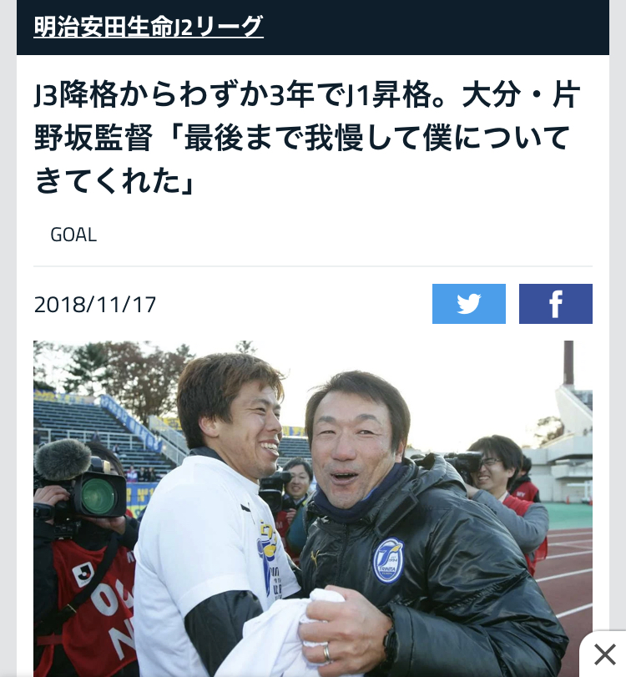This screenshot has height=677, width=626.
Task: Click the green lens of the TV camera
Action: click(98, 495)
